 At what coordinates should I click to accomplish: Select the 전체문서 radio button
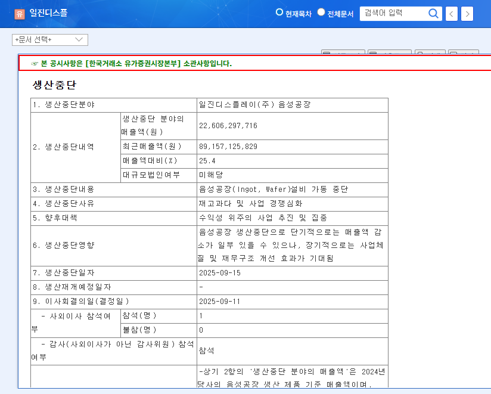(321, 12)
